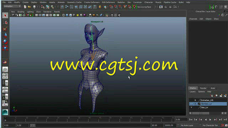
Task: Click the current time field showing 0.00
Action: [x=181, y=119]
